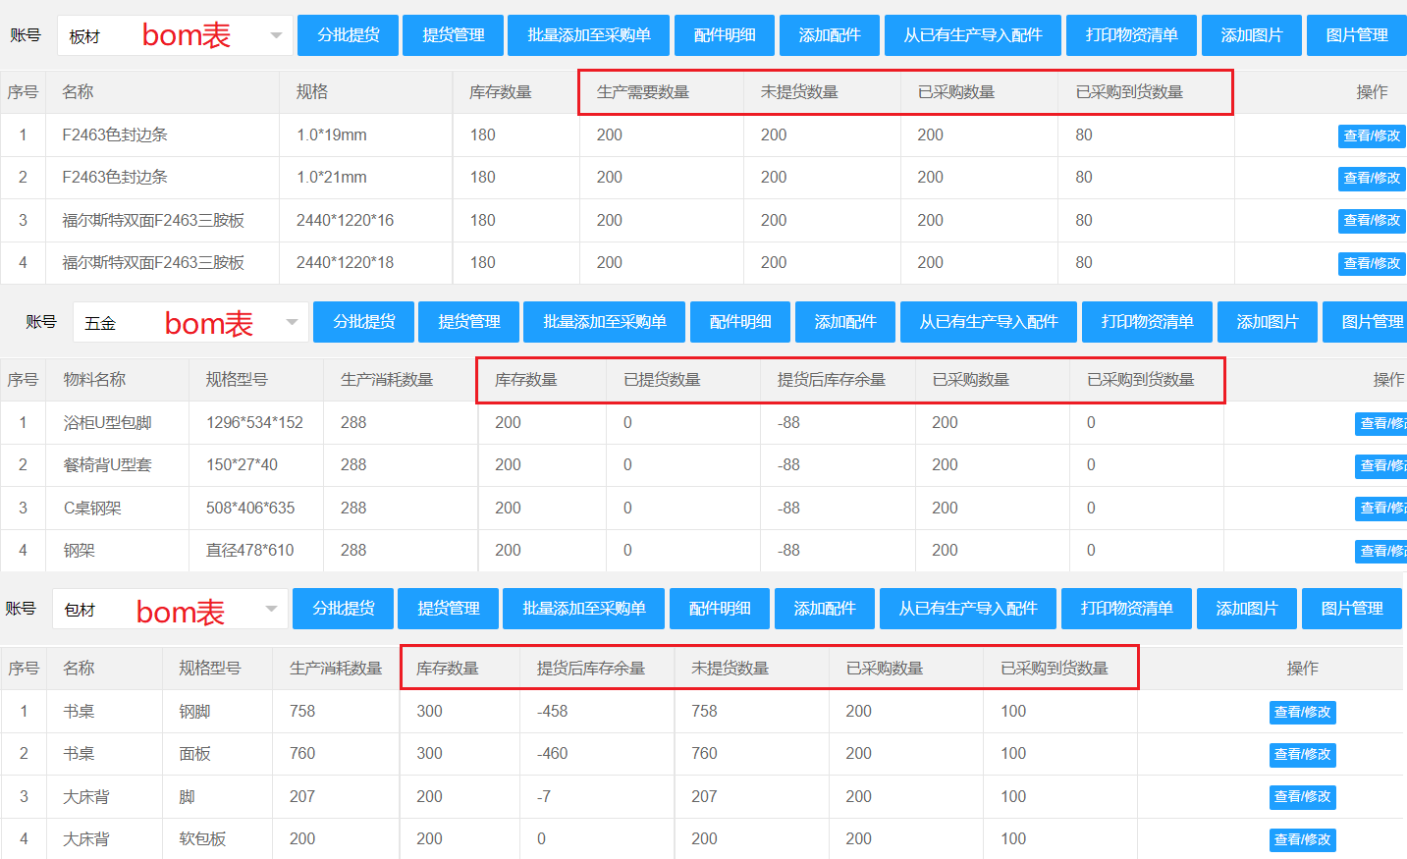Click 从已有生产导入配件 in the 五金 section
This screenshot has height=859, width=1407.
click(989, 322)
